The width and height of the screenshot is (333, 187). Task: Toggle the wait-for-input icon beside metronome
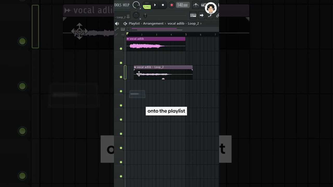[204, 5]
